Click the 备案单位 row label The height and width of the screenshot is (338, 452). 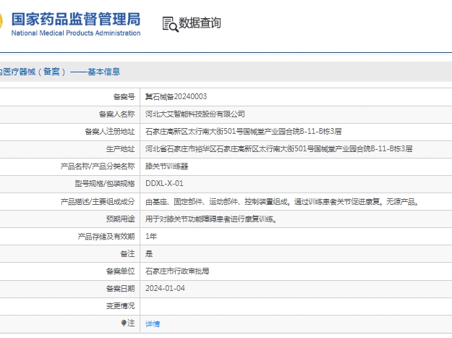click(x=121, y=271)
